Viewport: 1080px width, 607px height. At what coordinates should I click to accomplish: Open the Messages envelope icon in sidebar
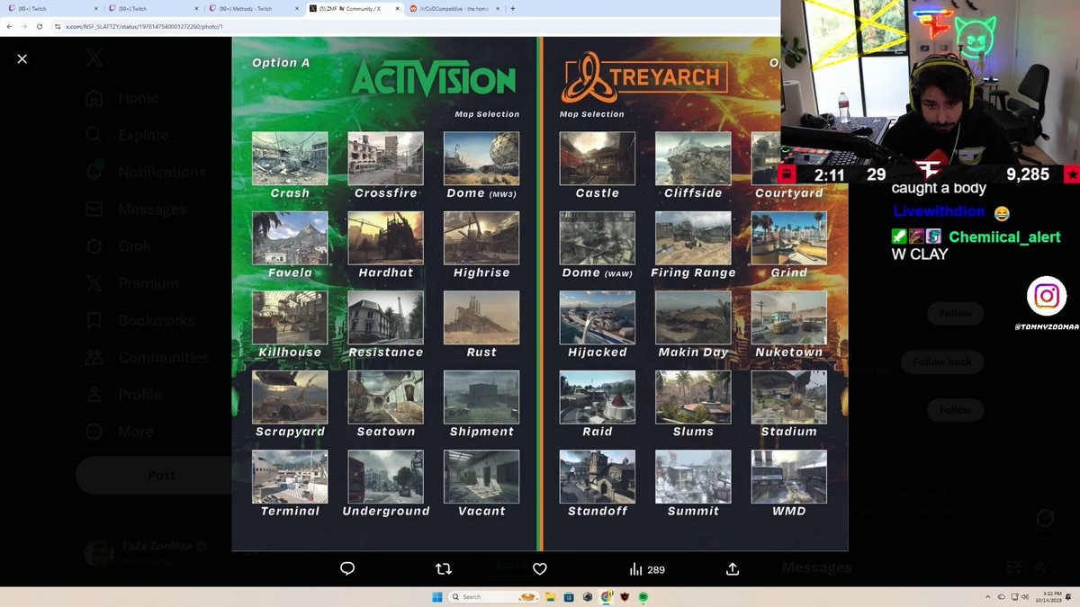(94, 210)
